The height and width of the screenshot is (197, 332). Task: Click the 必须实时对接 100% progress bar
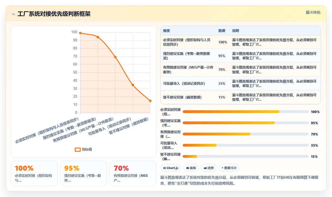click(x=246, y=112)
